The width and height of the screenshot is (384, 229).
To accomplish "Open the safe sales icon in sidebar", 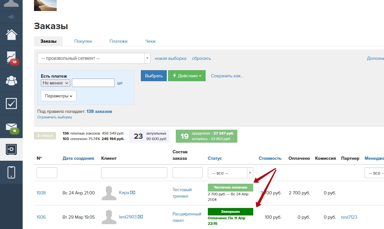I will click(x=11, y=149).
